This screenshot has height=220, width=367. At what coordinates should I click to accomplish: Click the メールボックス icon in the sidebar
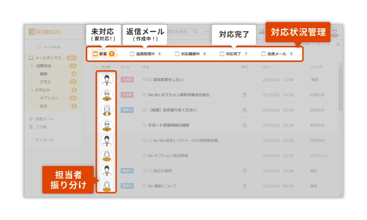pyautogui.click(x=31, y=57)
